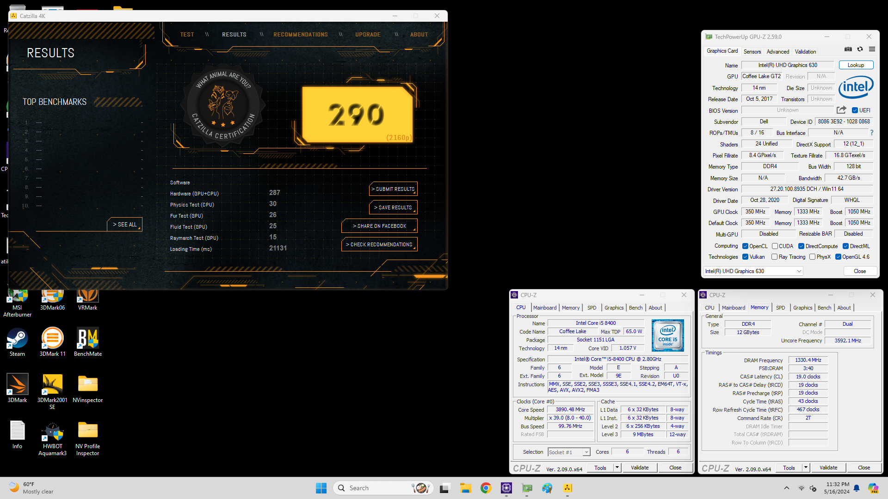Click the Task View taskbar icon
The height and width of the screenshot is (499, 888).
click(x=444, y=488)
